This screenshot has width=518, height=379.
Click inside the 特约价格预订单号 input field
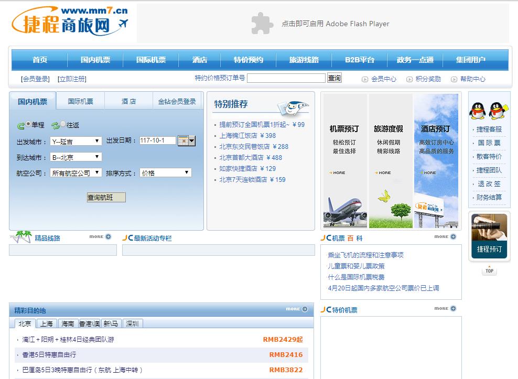286,78
